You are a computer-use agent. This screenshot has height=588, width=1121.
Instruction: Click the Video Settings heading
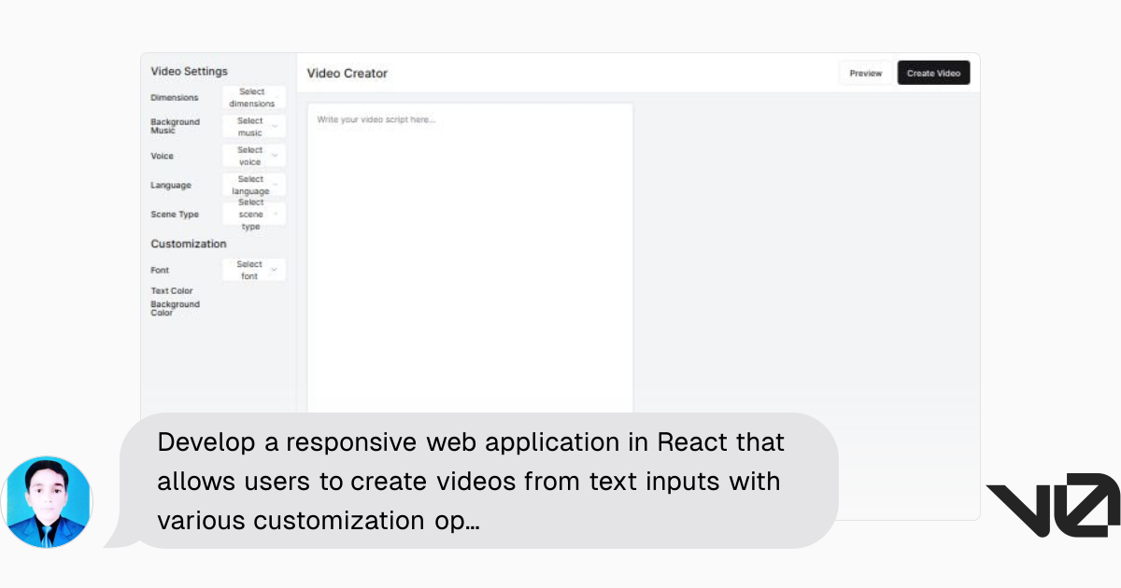189,71
